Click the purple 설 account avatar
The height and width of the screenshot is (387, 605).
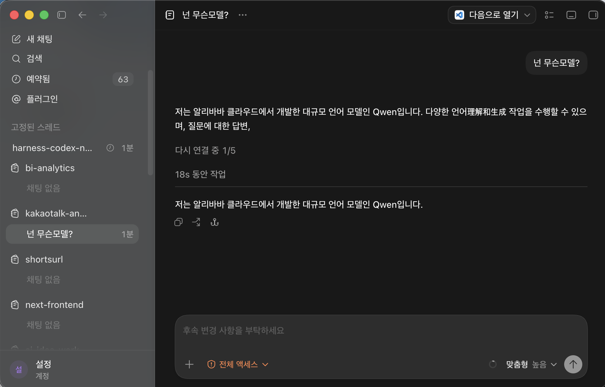click(x=19, y=369)
